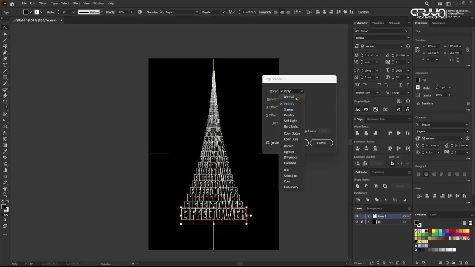
Task: Select the Rotate tool
Action: [x=5, y=102]
